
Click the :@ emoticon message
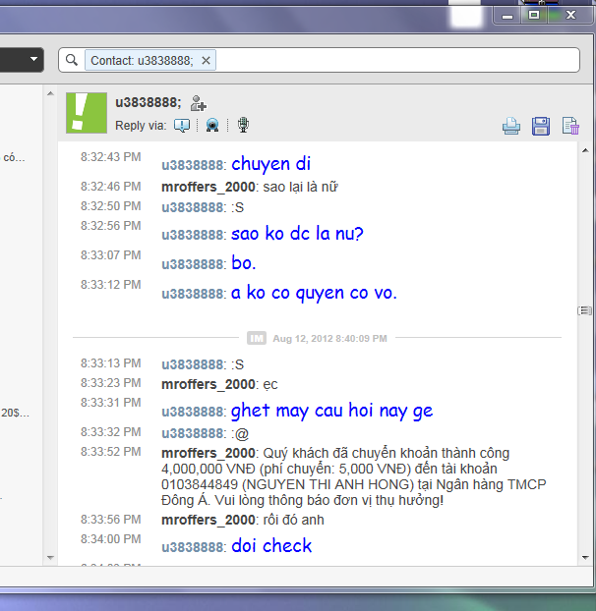click(240, 433)
